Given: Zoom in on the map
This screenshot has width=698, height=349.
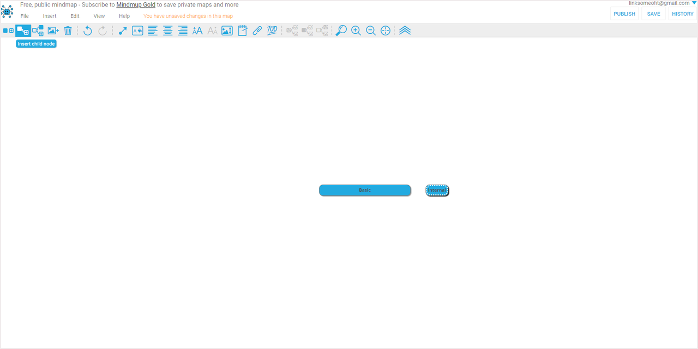Looking at the screenshot, I should click(356, 30).
